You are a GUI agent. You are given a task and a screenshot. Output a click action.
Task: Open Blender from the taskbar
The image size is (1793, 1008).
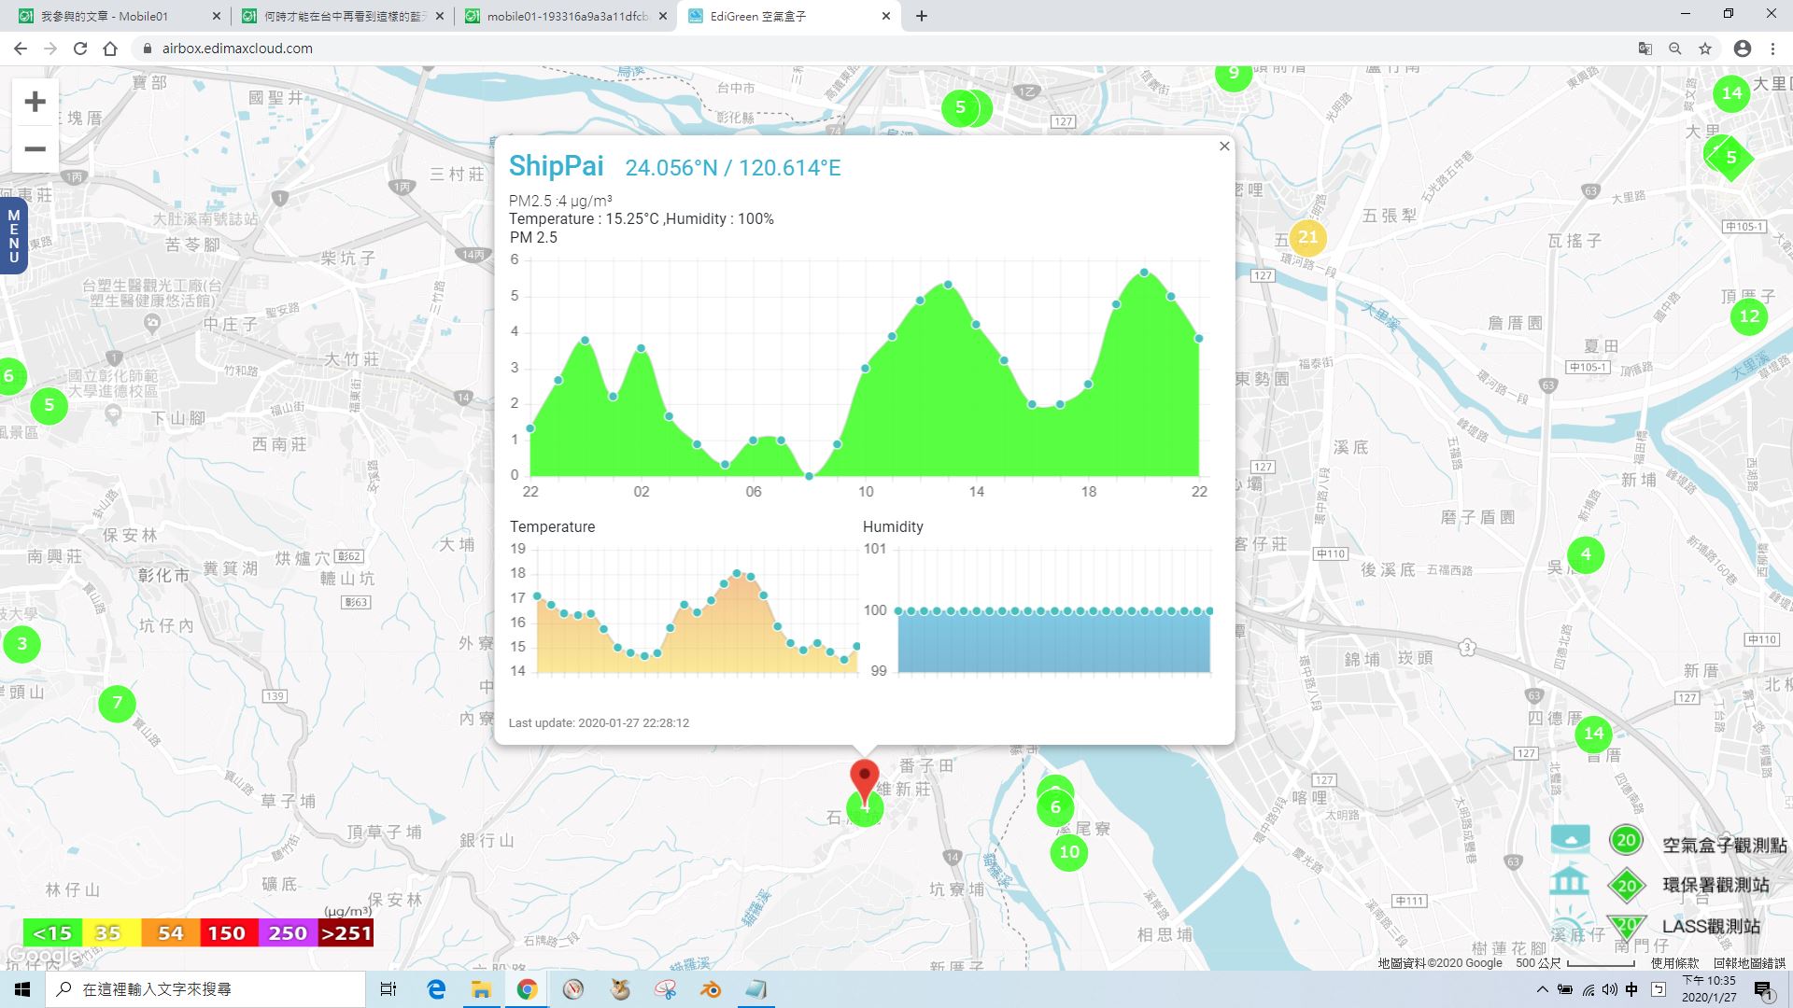pyautogui.click(x=711, y=989)
